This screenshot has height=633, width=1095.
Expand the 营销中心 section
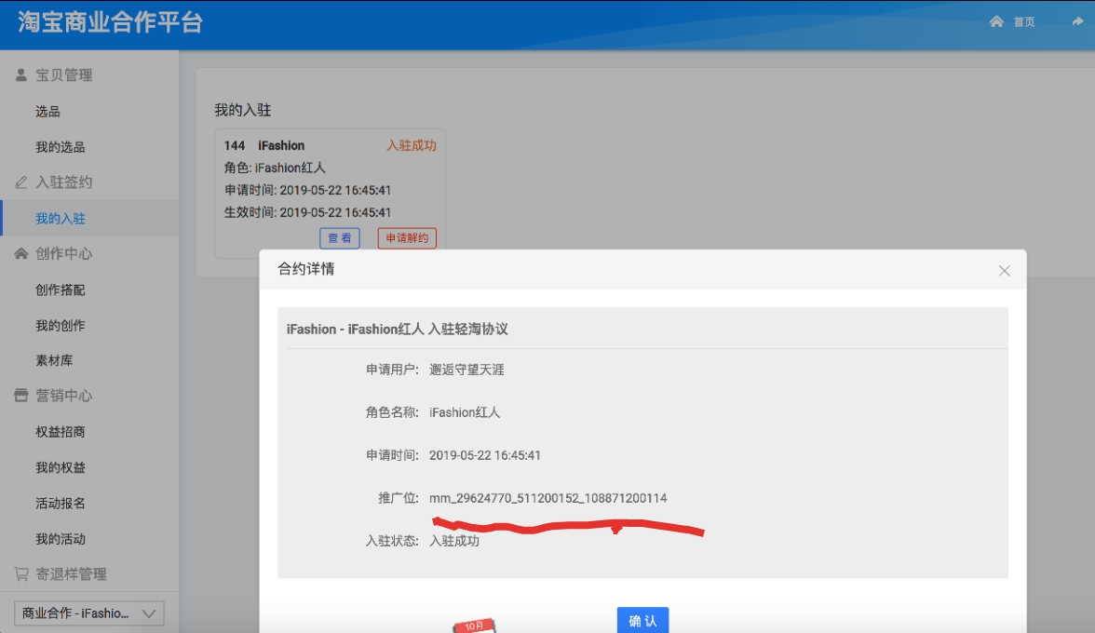64,396
